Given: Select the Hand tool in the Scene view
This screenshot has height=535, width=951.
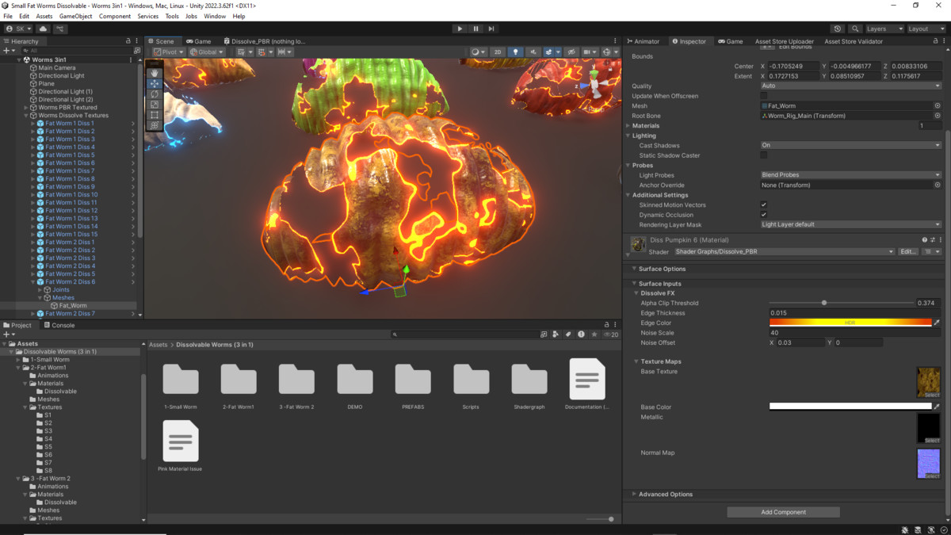Looking at the screenshot, I should tap(155, 73).
